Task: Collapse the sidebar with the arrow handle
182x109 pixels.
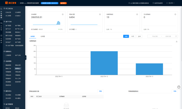Action: point(26,57)
